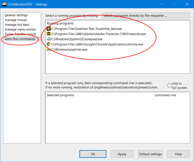Click the Sublime Text program icon
The width and height of the screenshot is (194, 162).
[49, 29]
